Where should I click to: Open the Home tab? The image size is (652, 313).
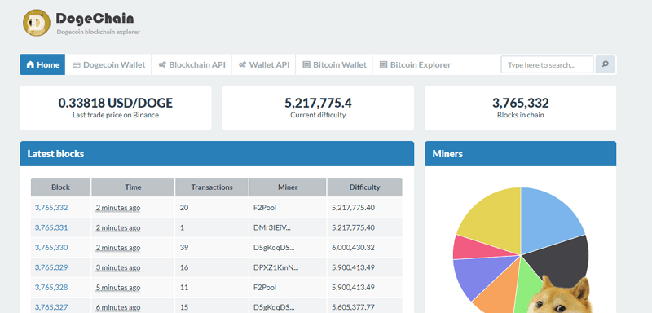point(42,64)
